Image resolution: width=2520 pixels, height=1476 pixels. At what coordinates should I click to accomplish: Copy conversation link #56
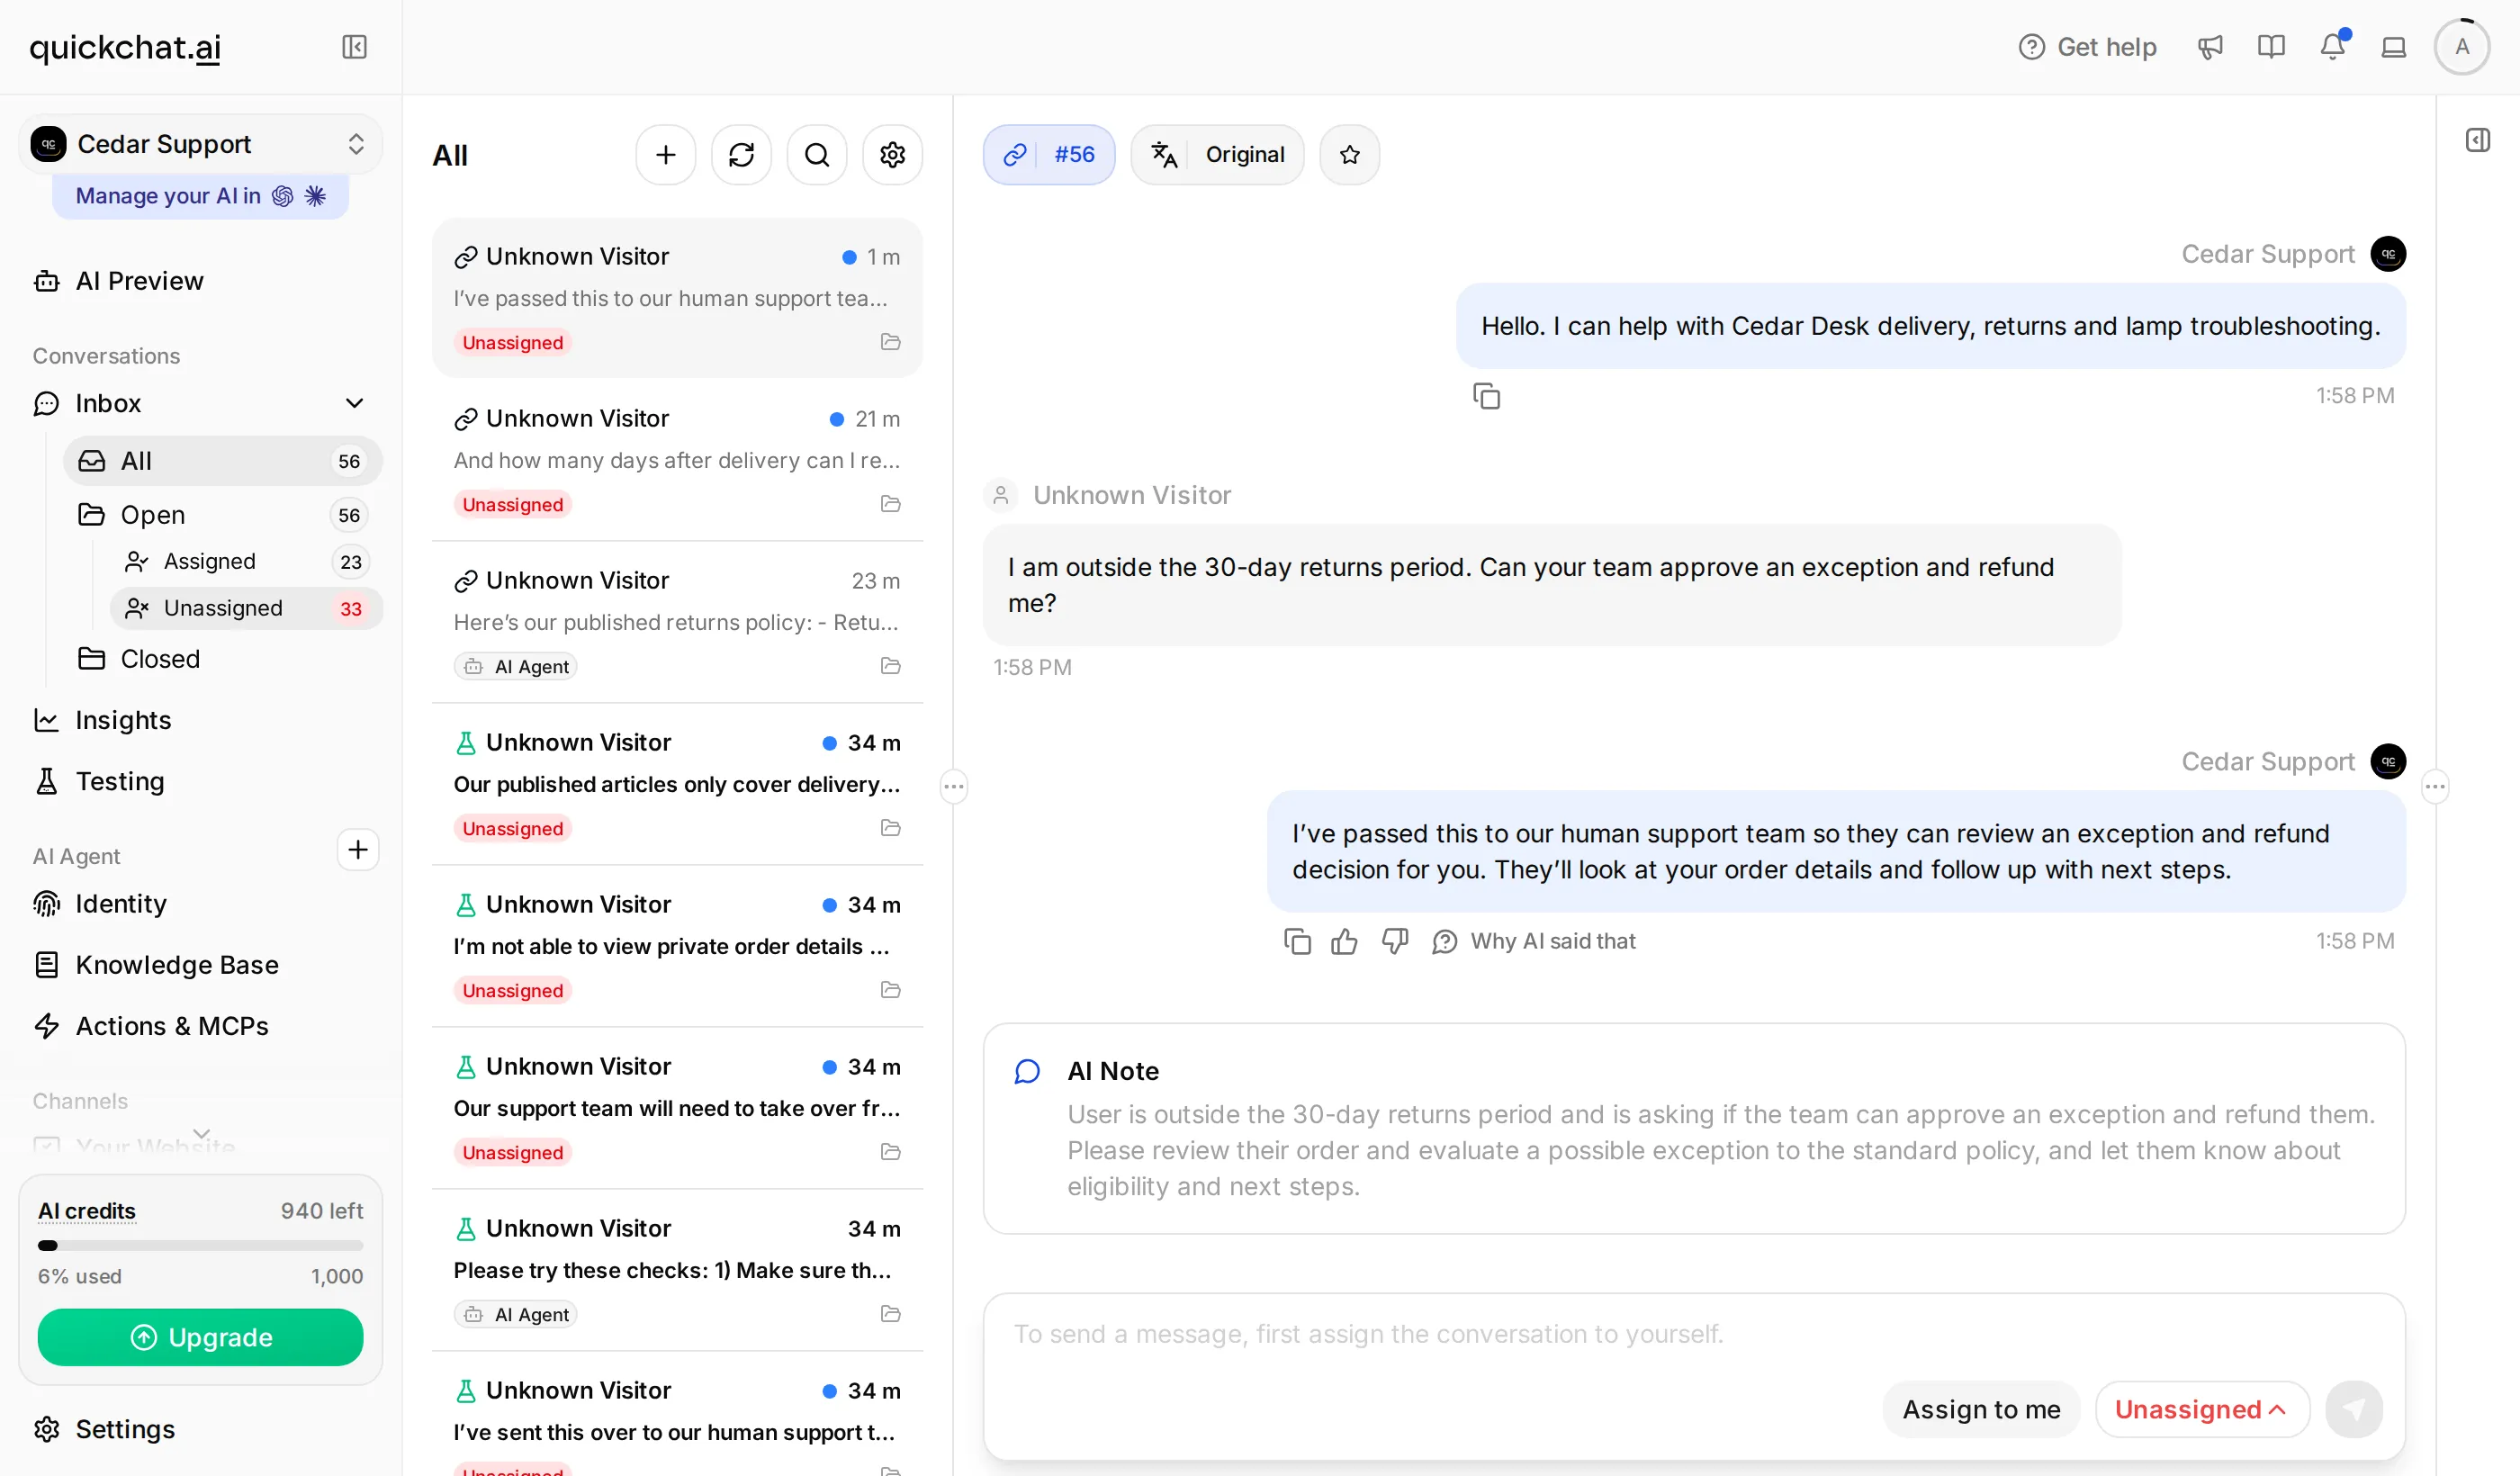click(x=1049, y=155)
